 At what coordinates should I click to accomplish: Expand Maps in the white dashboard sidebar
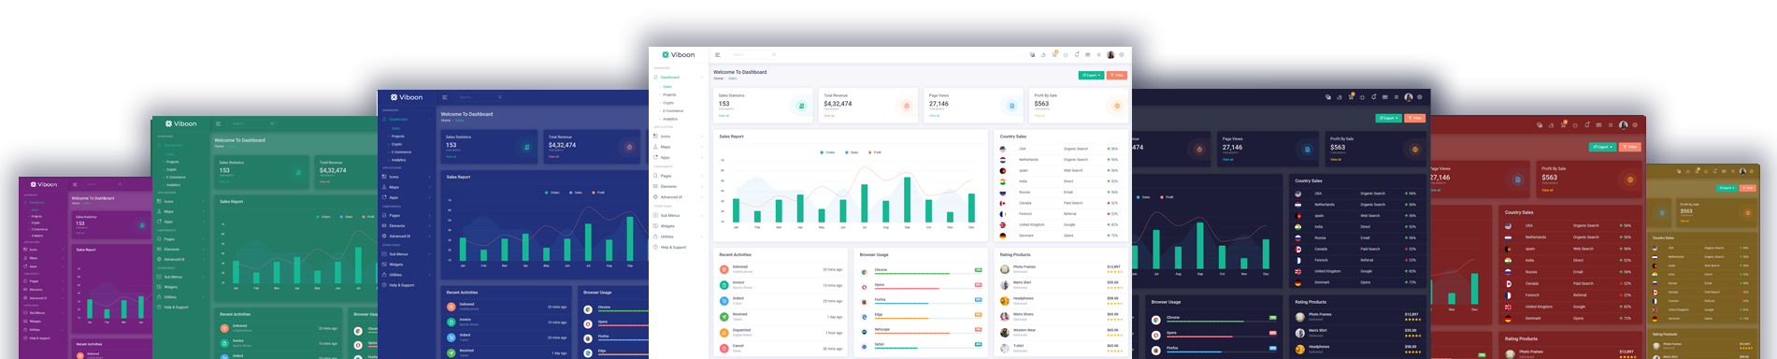[678, 147]
